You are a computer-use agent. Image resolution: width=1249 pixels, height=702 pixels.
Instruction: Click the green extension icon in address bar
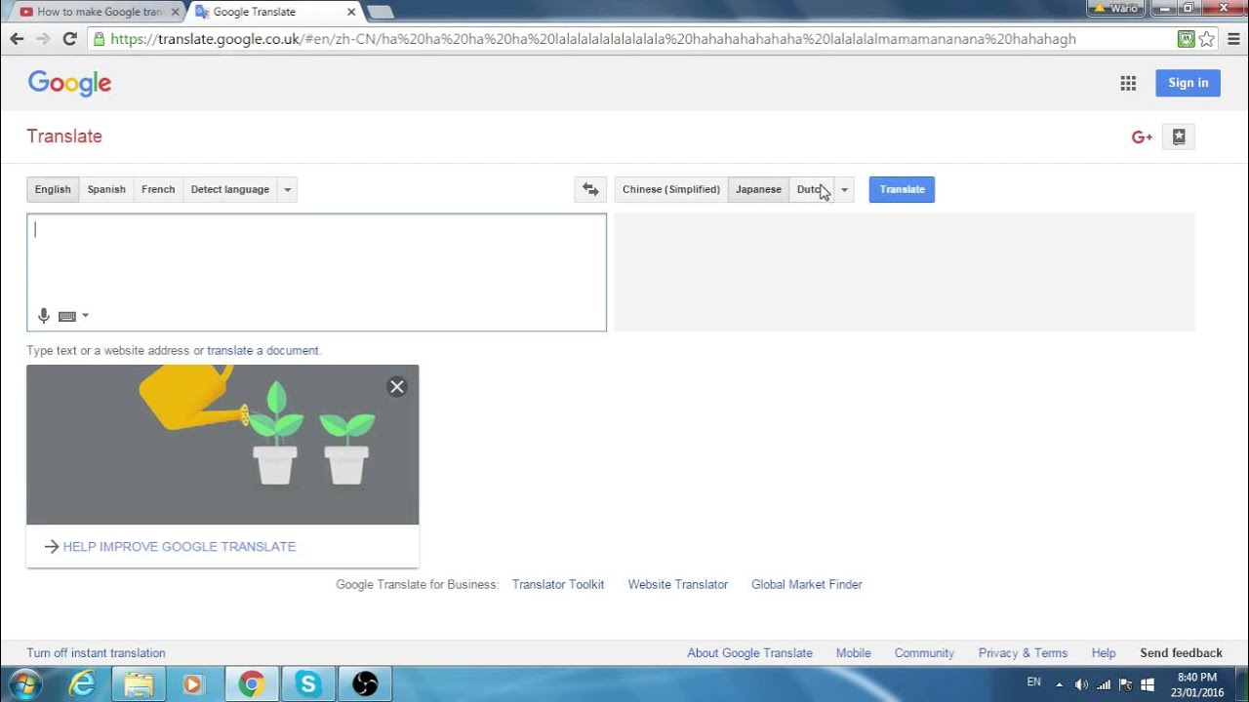(x=1186, y=39)
